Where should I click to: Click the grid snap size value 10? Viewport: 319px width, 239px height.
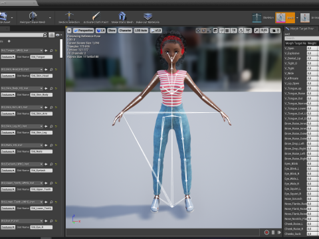(233, 31)
